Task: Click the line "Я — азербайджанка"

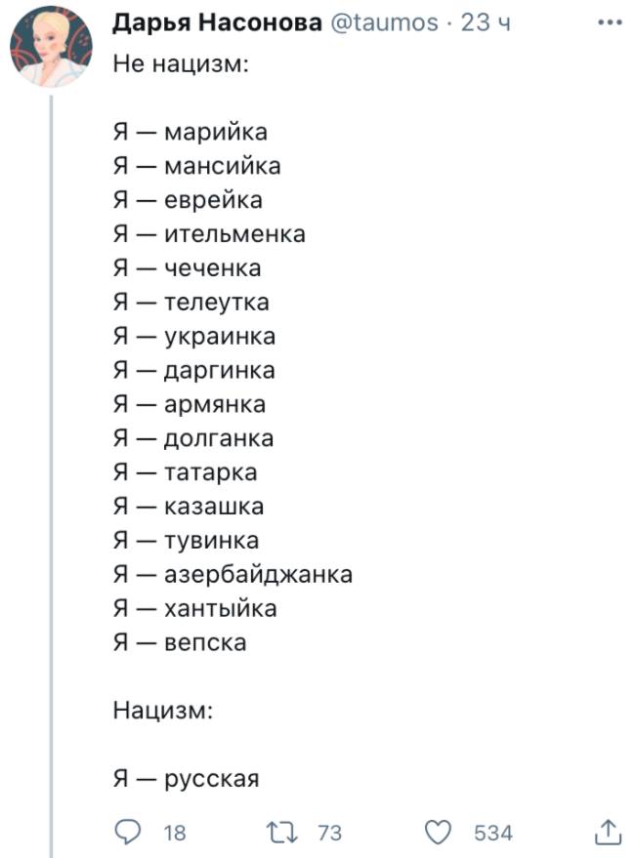Action: click(233, 574)
